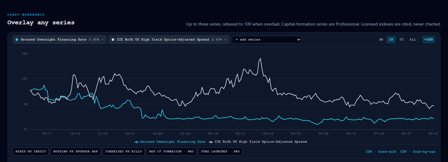
Task: Click the 92 y-axis label
Action: point(26,104)
